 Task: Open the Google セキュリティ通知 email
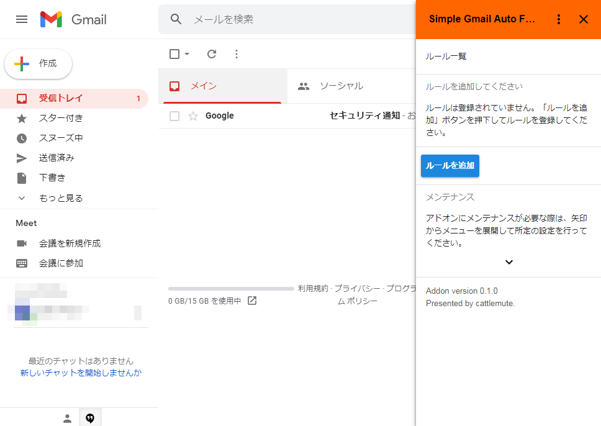point(287,116)
